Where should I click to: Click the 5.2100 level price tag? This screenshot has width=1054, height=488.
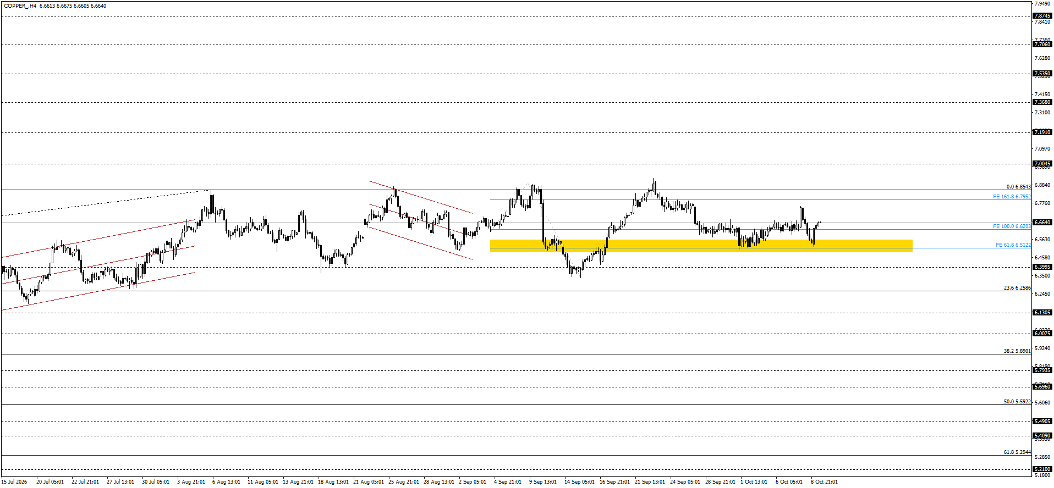(1042, 469)
